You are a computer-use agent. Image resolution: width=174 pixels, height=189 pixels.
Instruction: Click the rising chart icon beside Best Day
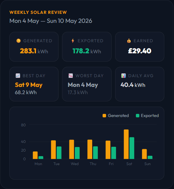click(18, 76)
